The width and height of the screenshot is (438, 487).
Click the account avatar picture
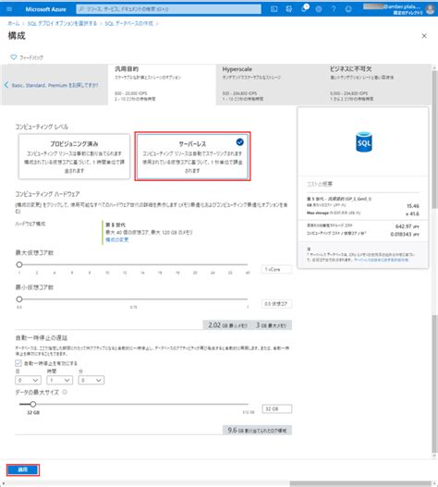click(431, 9)
